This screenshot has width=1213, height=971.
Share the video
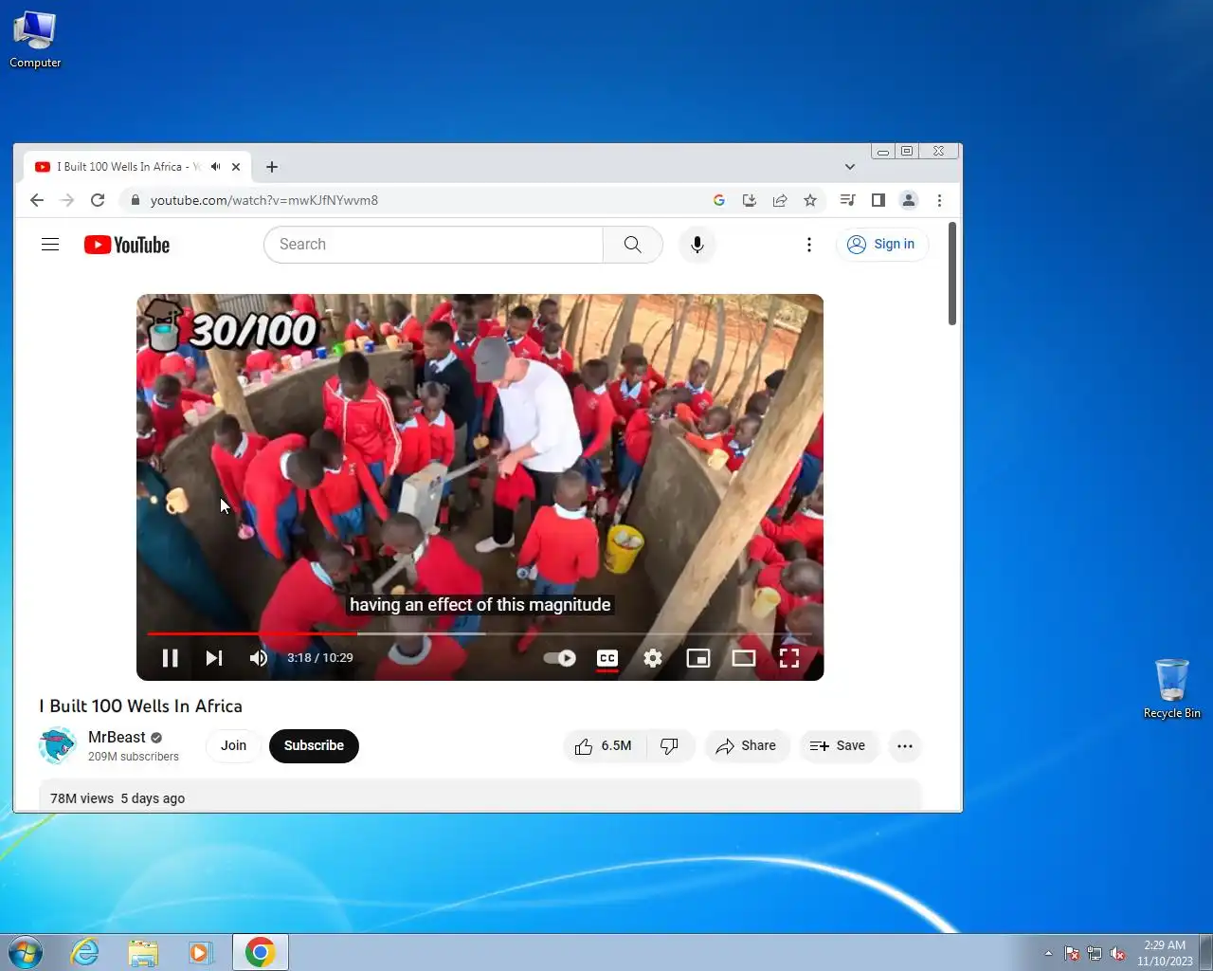(747, 746)
